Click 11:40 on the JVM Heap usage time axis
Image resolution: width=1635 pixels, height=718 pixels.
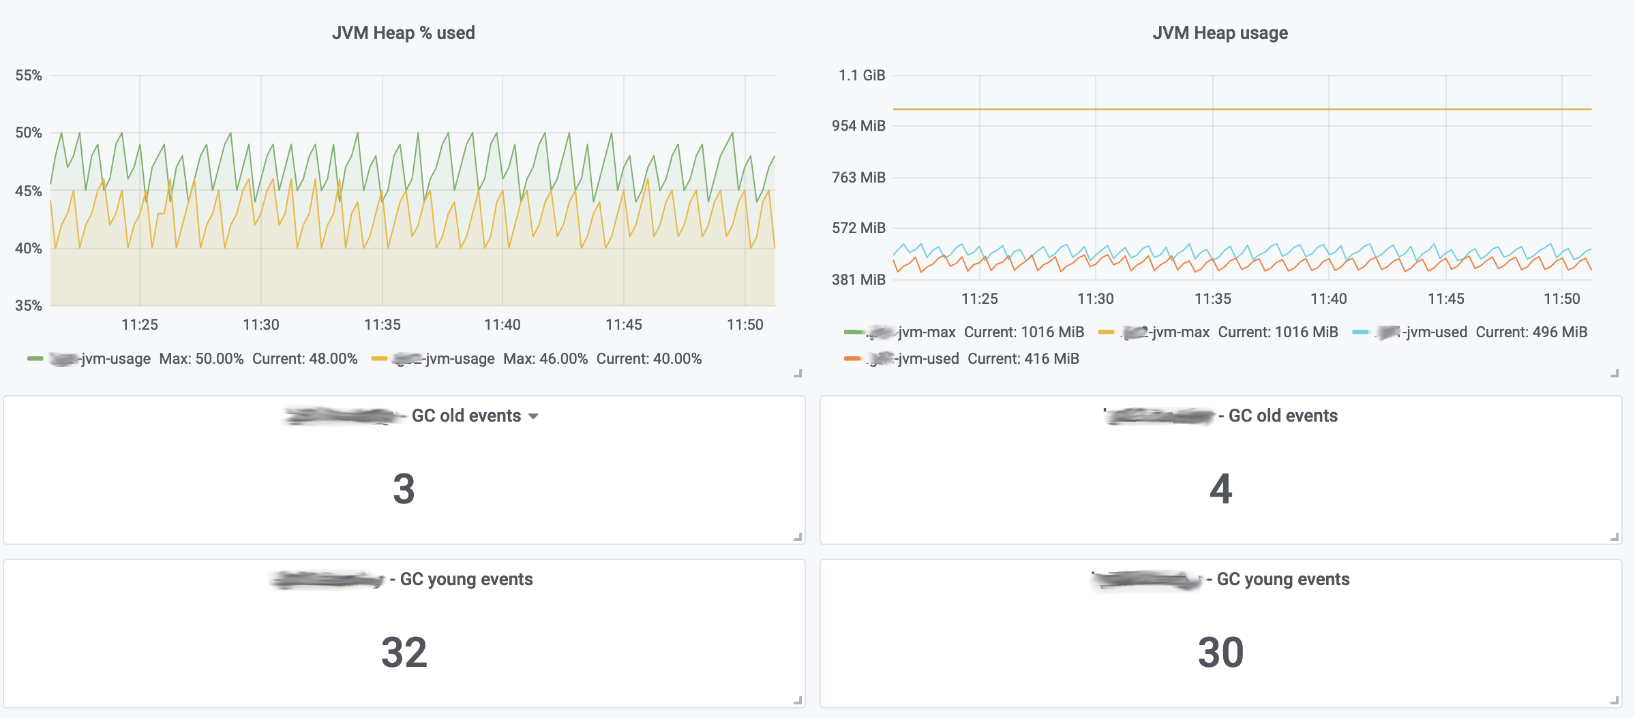pyautogui.click(x=1329, y=298)
